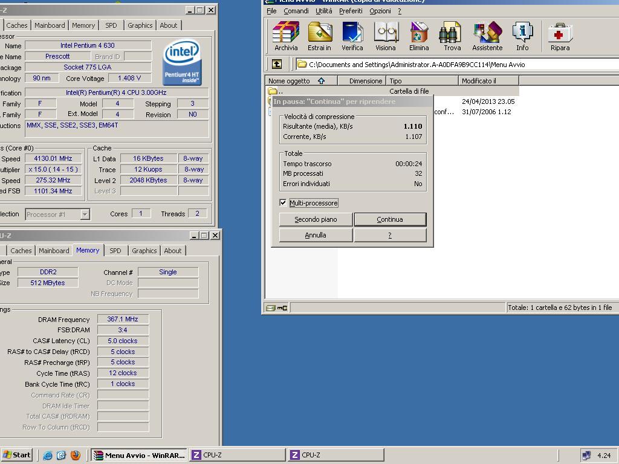Sort by Dimensione column header
Viewport: 619px width, 464px height.
361,81
